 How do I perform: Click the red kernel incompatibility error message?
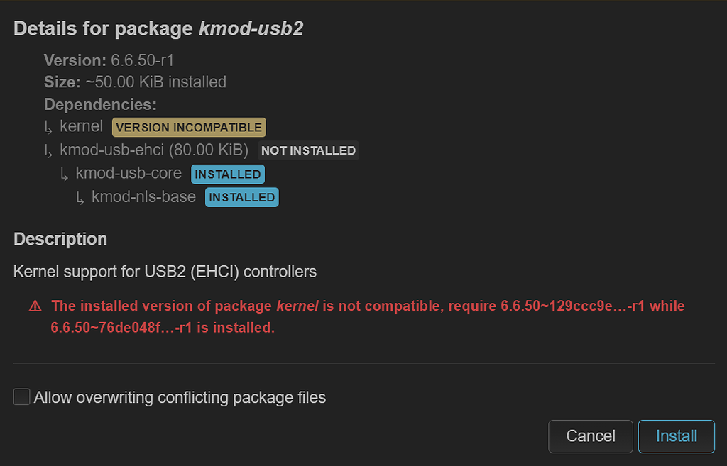click(368, 317)
